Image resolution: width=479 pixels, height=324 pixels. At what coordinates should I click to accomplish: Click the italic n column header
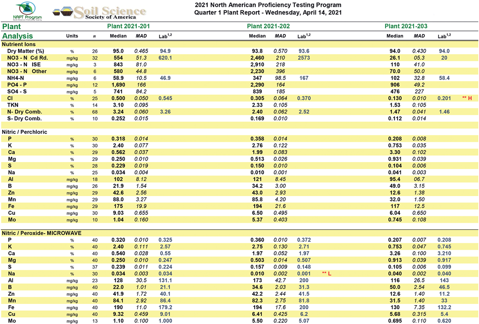(x=94, y=36)
